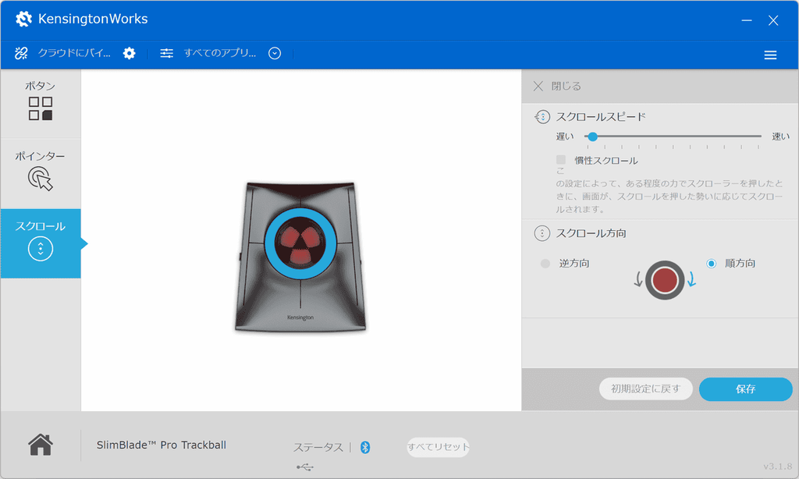Close the panel using 閉じる X

[538, 86]
